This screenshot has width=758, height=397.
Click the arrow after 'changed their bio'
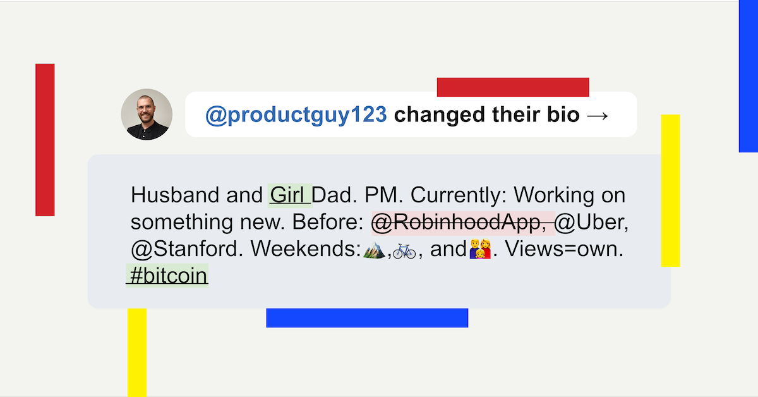click(597, 115)
